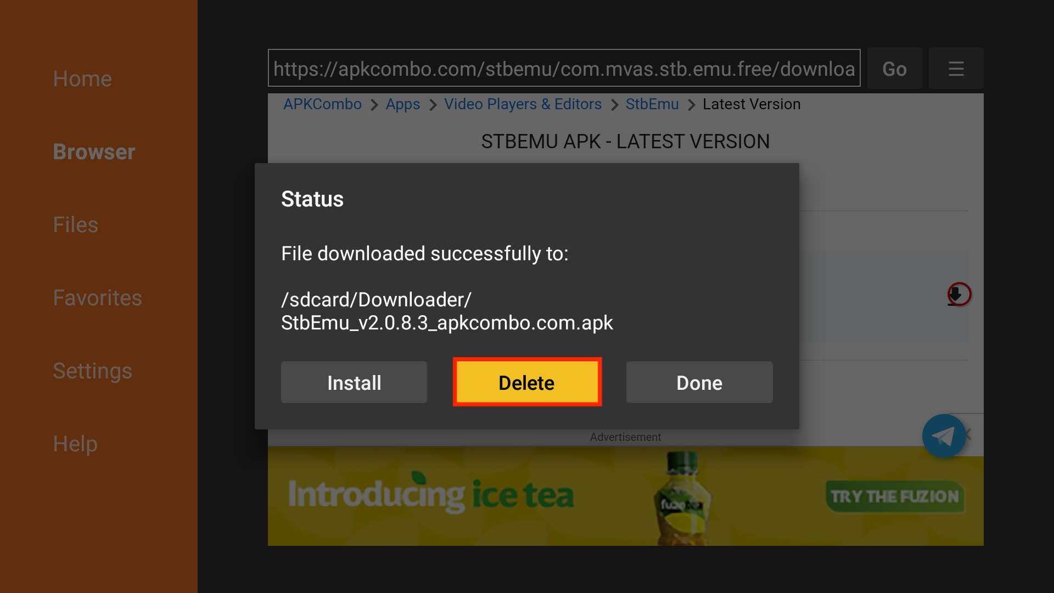Viewport: 1054px width, 593px height.
Task: Tap the Telegram share icon
Action: click(944, 436)
